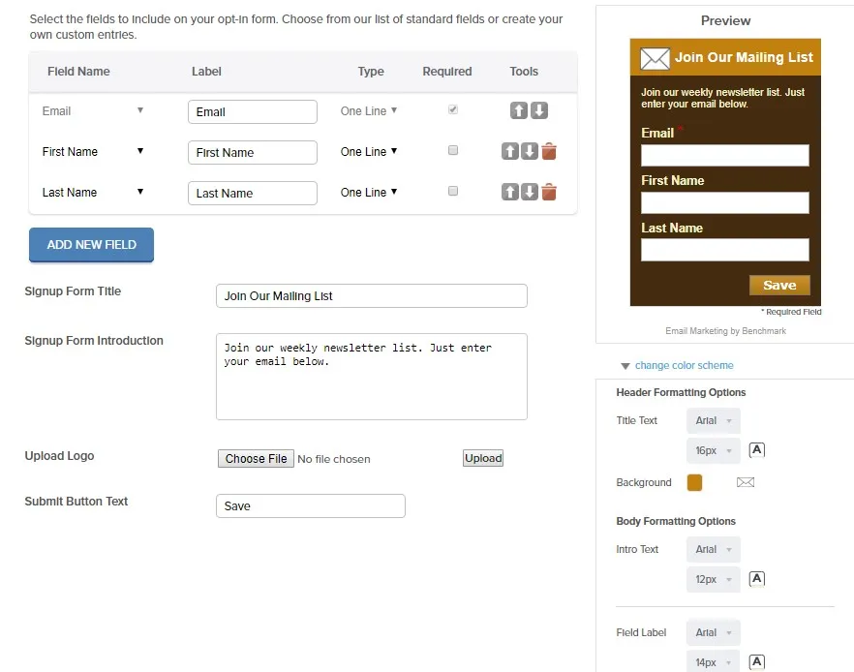
Task: Move the First Name field down
Action: click(x=530, y=151)
